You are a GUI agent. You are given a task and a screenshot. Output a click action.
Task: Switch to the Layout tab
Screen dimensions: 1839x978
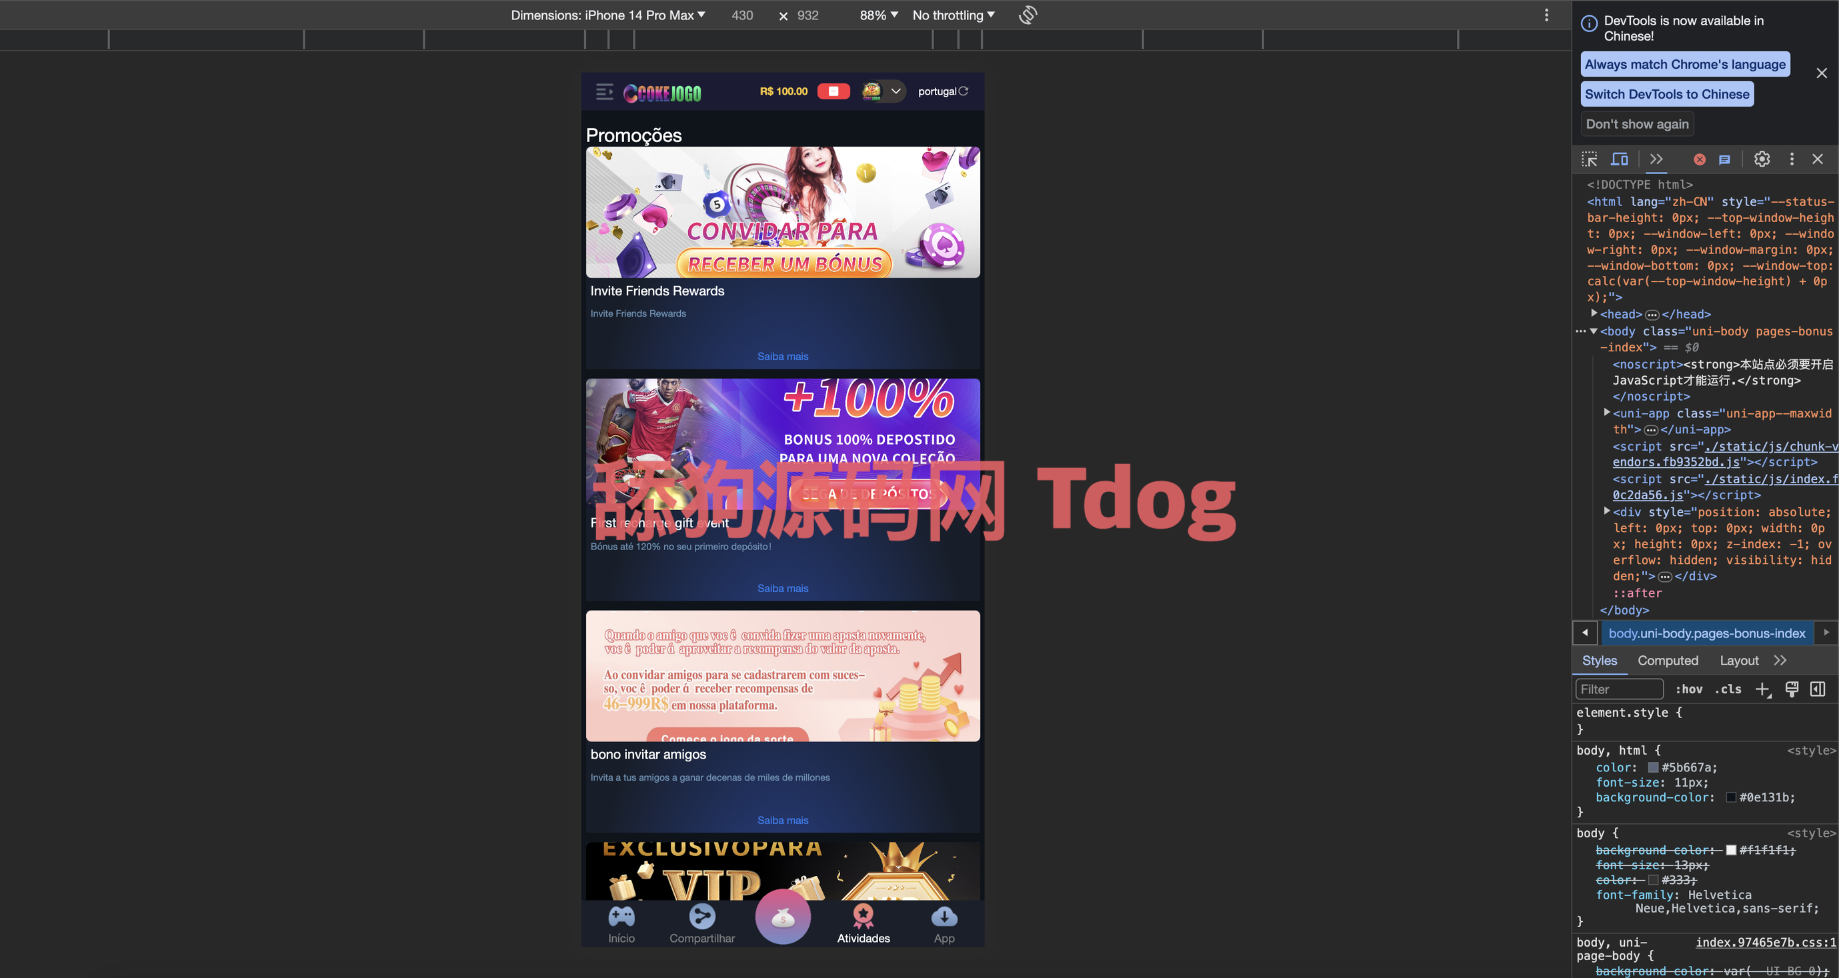coord(1738,660)
